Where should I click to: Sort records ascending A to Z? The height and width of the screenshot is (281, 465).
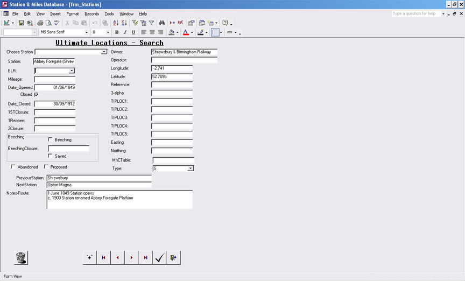tap(116, 23)
